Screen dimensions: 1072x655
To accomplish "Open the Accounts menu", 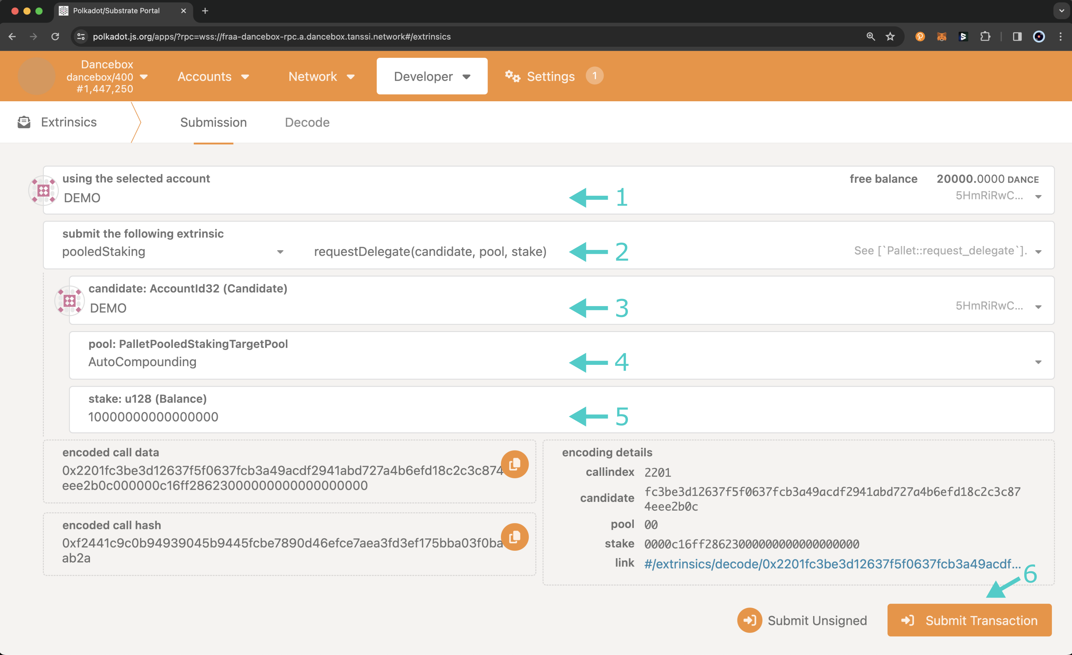I will click(x=213, y=77).
